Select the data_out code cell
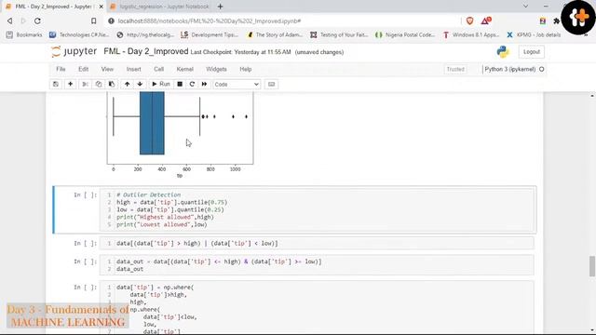 (317, 265)
